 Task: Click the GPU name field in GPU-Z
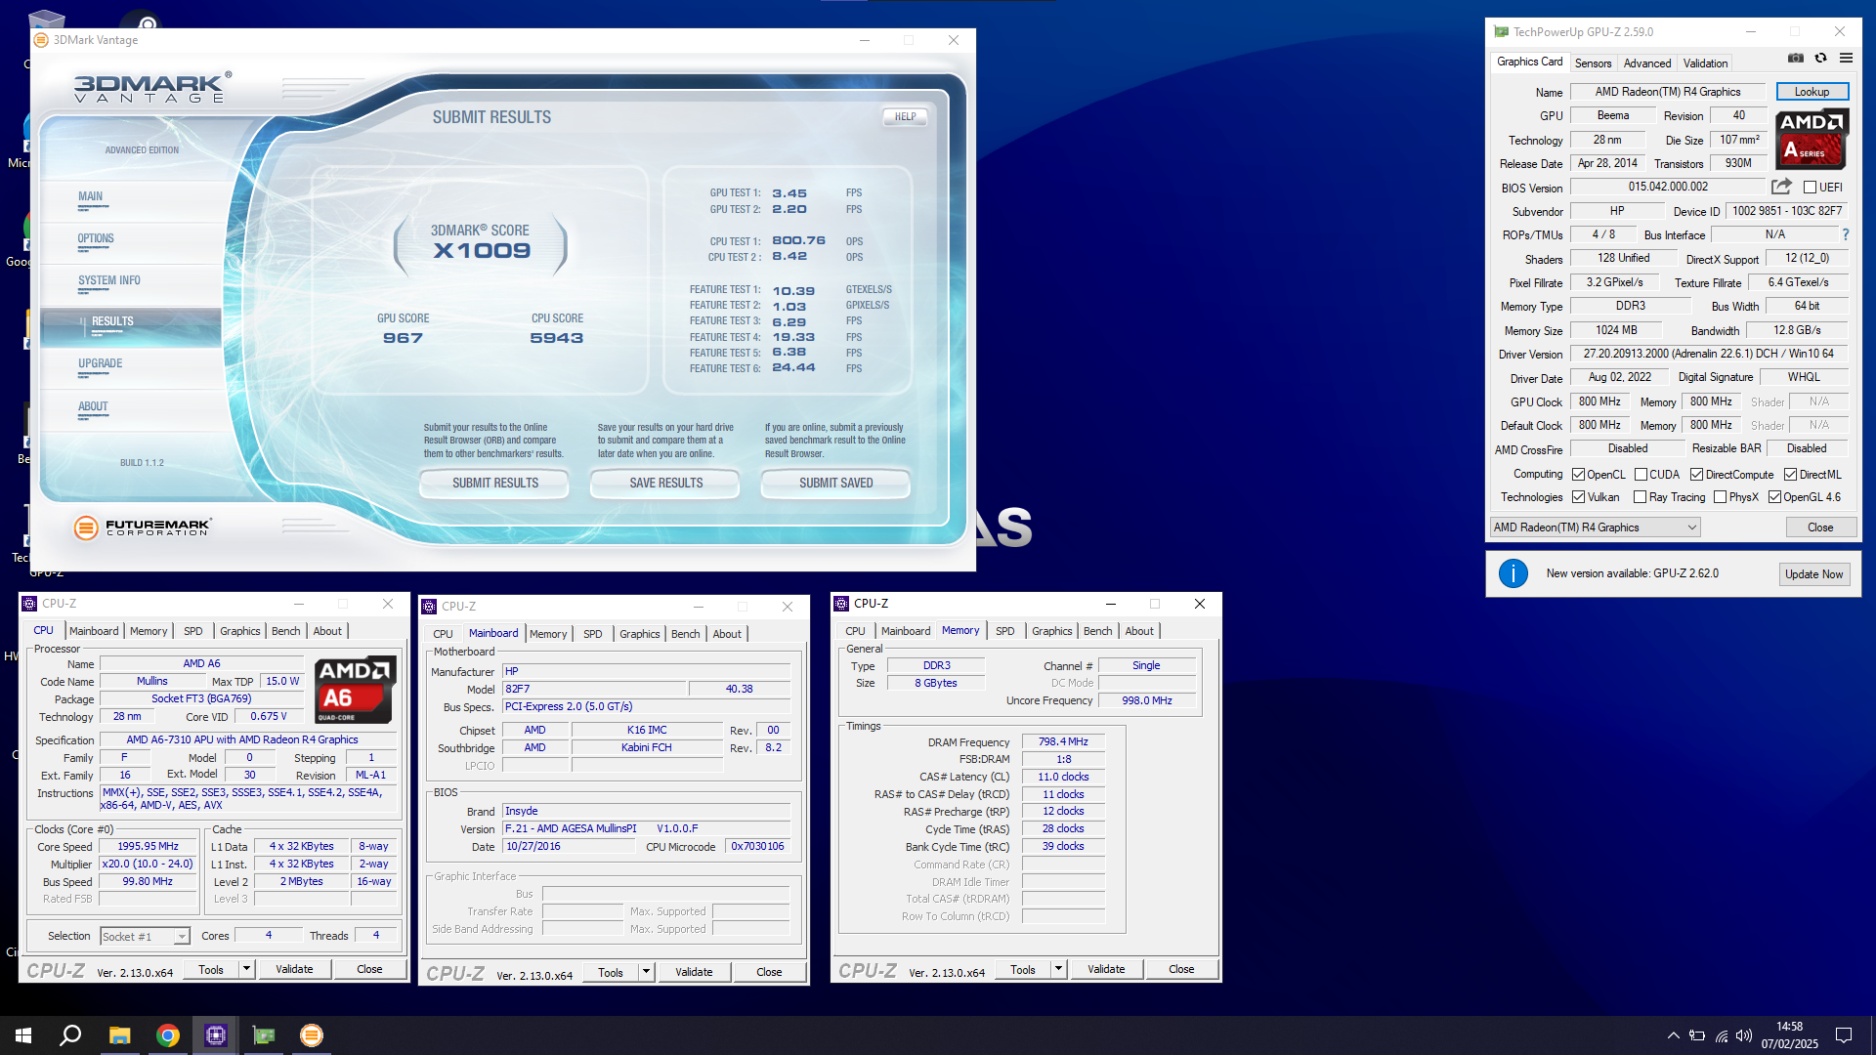1667,92
